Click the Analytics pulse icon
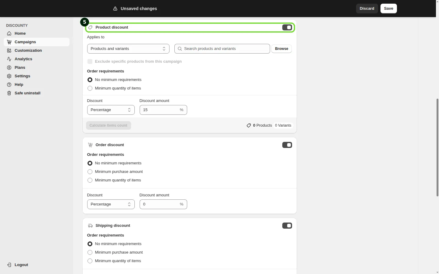The width and height of the screenshot is (439, 274). (x=9, y=59)
